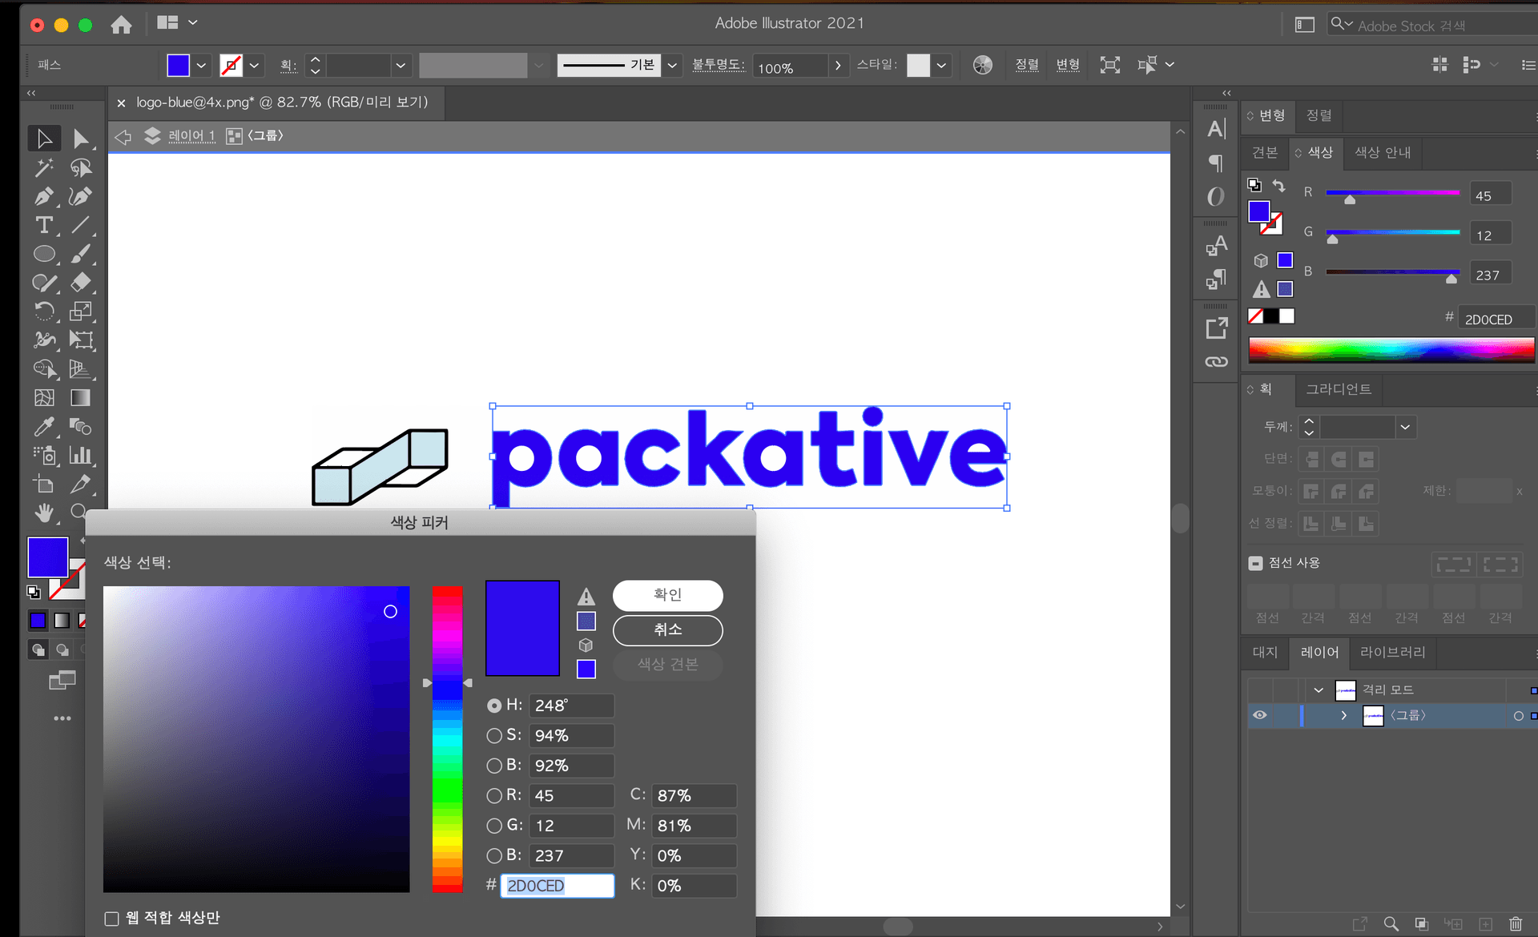Open the 색상 안내 tab

click(x=1383, y=152)
